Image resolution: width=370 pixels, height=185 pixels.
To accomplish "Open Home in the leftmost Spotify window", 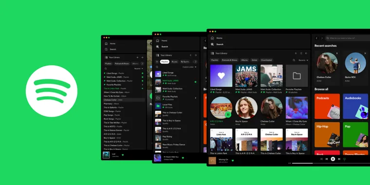I will [x=110, y=44].
